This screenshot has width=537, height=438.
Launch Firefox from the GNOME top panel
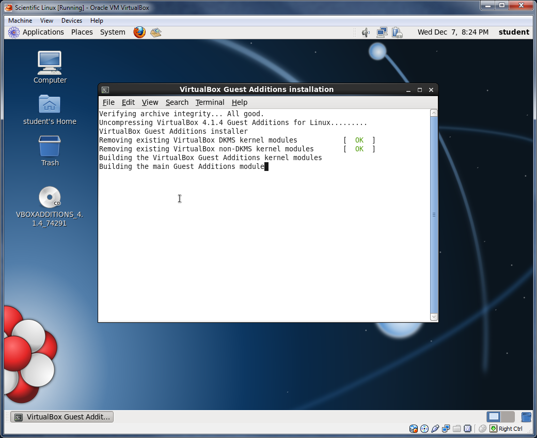[x=139, y=32]
